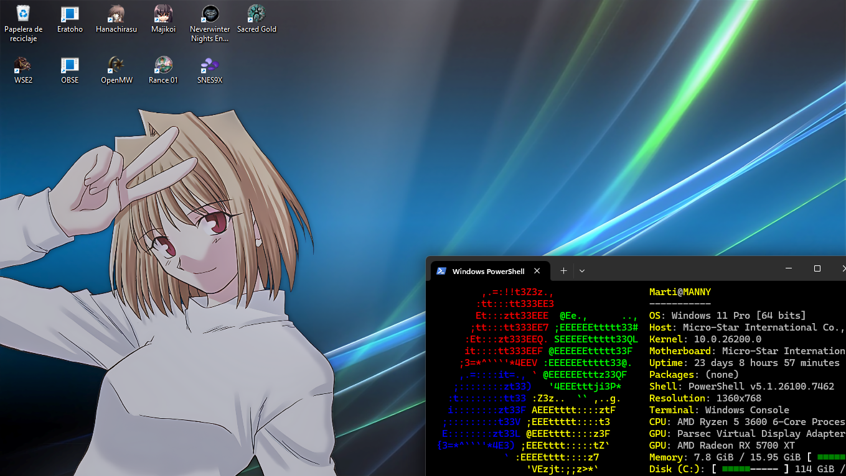Click the Packages: (none) line
The height and width of the screenshot is (476, 846).
pos(694,375)
